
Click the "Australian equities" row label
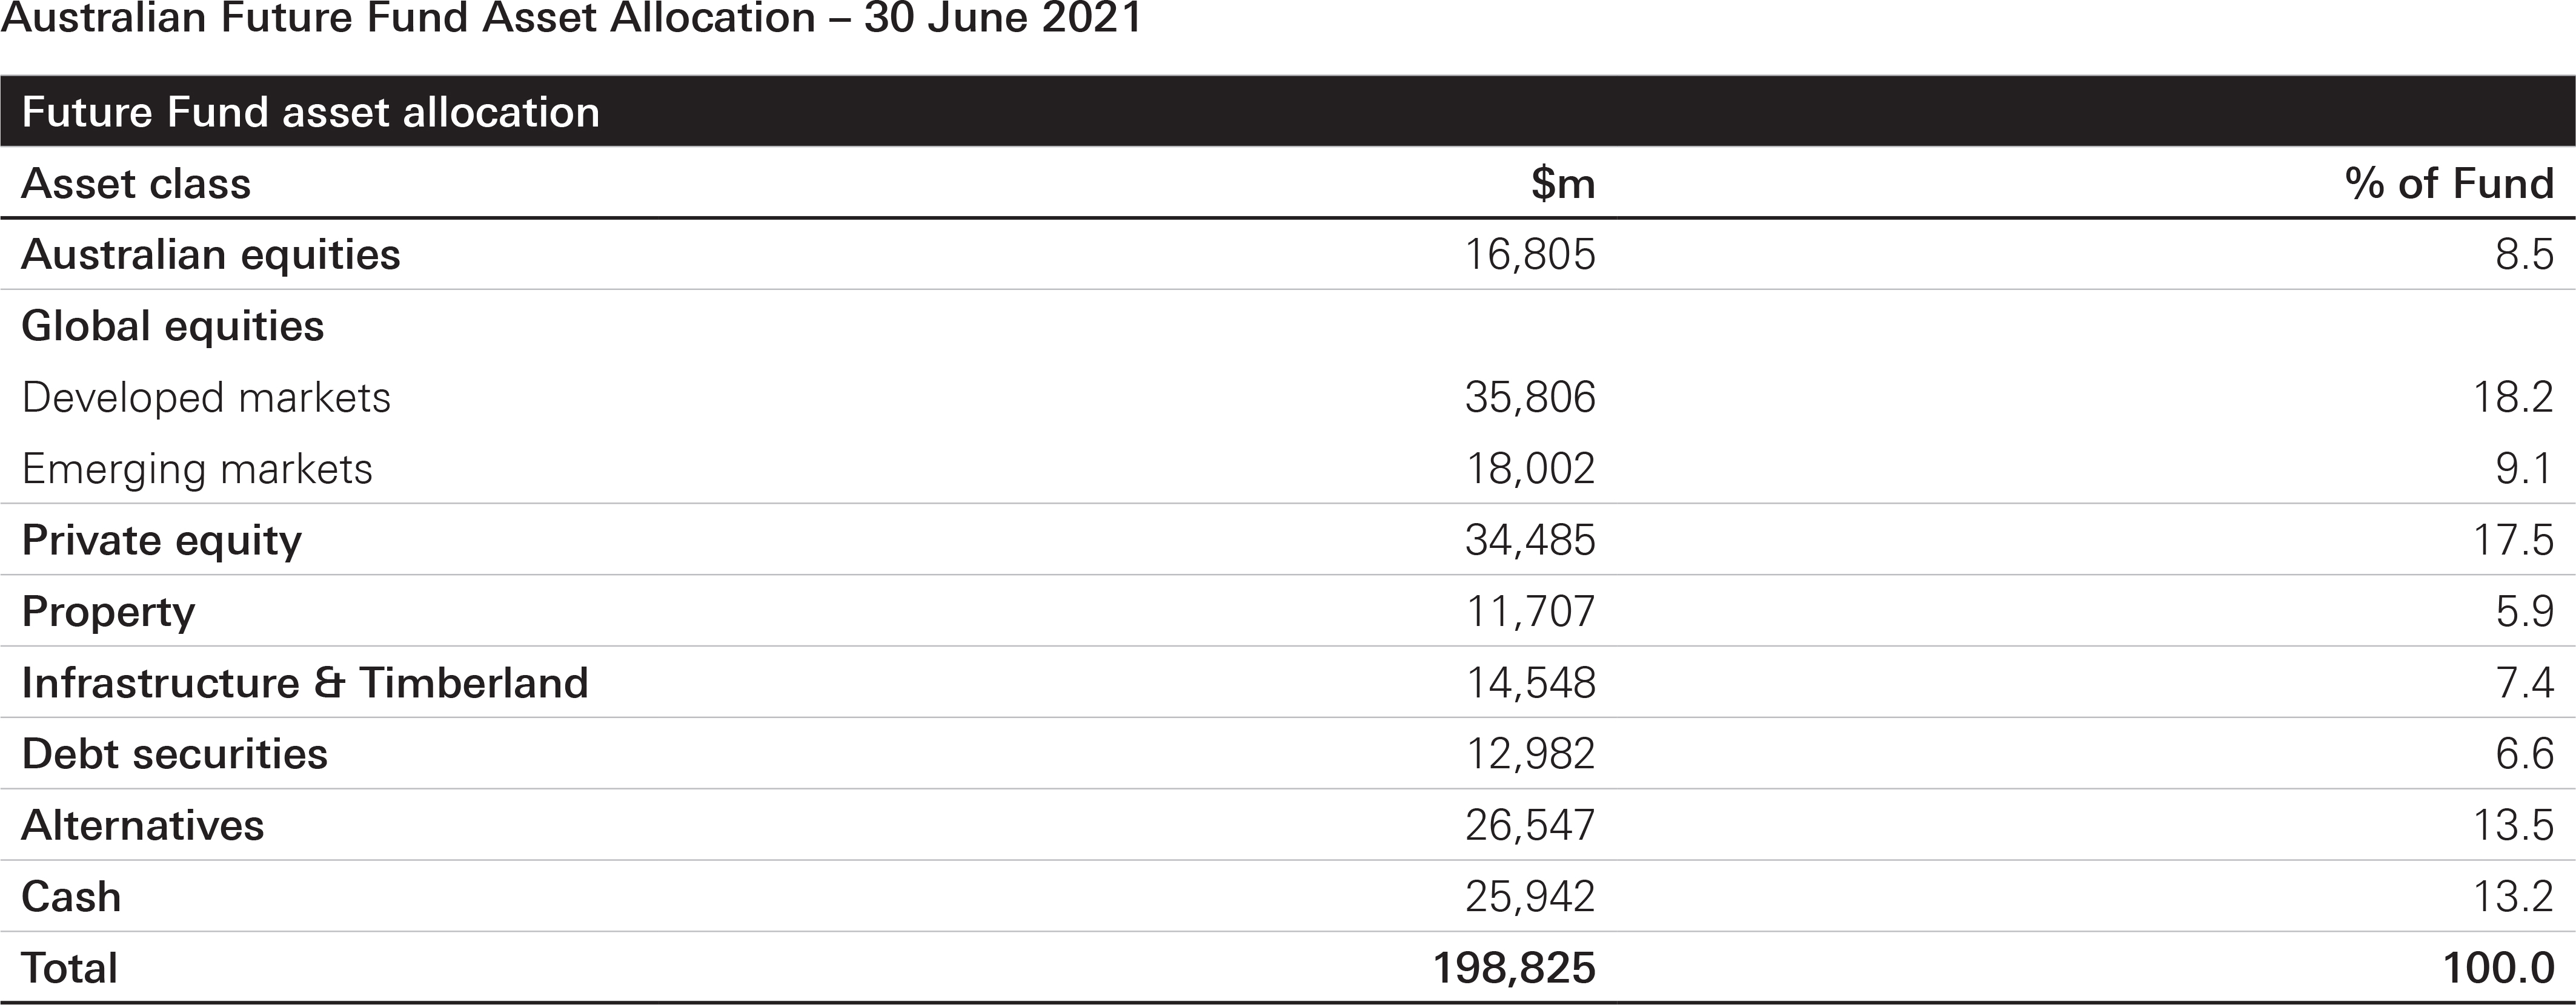click(x=211, y=255)
